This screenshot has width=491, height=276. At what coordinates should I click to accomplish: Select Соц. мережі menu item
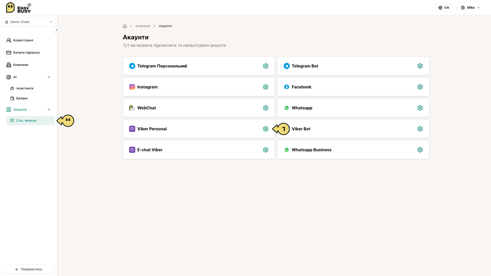pos(31,121)
